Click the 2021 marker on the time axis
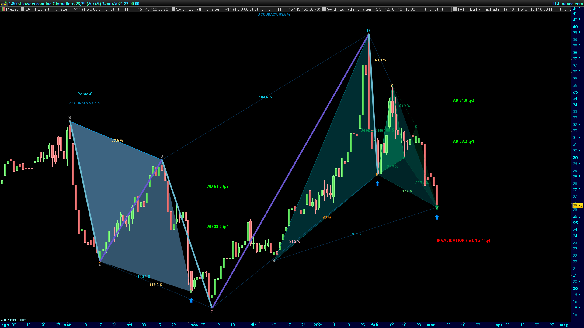The width and height of the screenshot is (584, 328). click(x=318, y=325)
